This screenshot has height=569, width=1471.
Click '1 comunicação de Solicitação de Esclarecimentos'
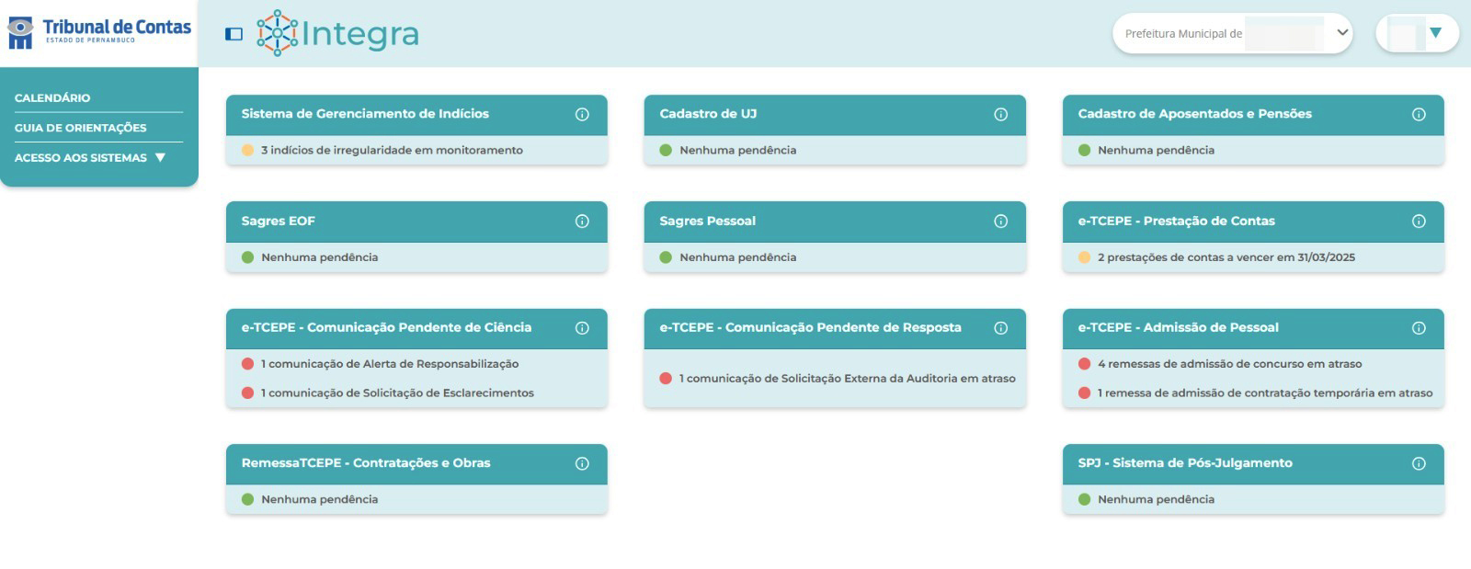pyautogui.click(x=397, y=393)
